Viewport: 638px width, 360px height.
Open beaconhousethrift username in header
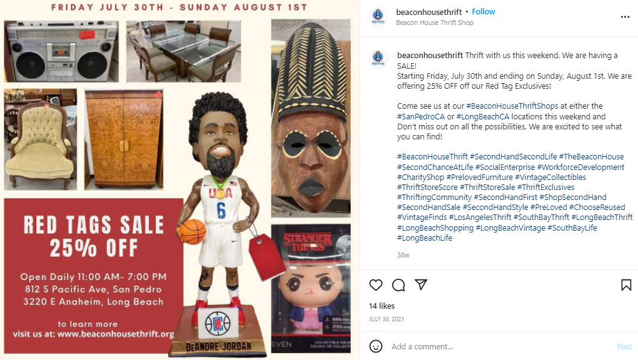tap(429, 12)
